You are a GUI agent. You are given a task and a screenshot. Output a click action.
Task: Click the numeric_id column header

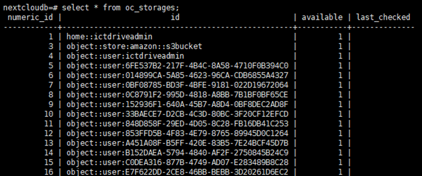click(30, 17)
